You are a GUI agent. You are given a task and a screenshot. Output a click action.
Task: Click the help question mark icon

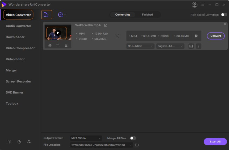19,142
